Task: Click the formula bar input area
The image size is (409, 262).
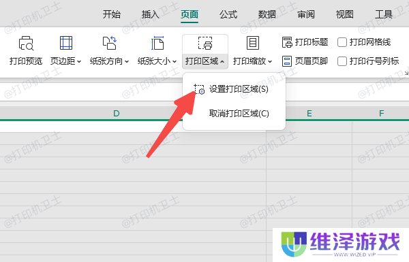Action: [x=204, y=92]
